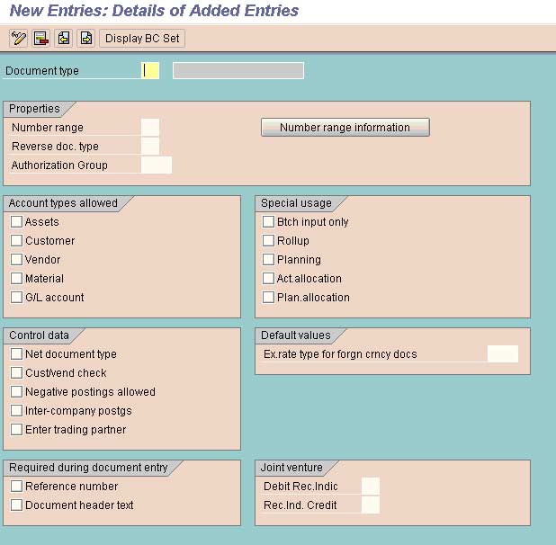Tick the Act.allocation checkbox
Screen dimensions: 556x545
click(x=268, y=279)
